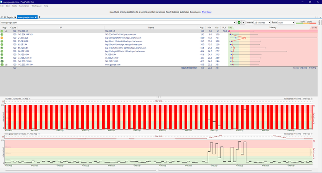The width and height of the screenshot is (322, 173).
Task: Click the Avg column header
Action: point(202,28)
